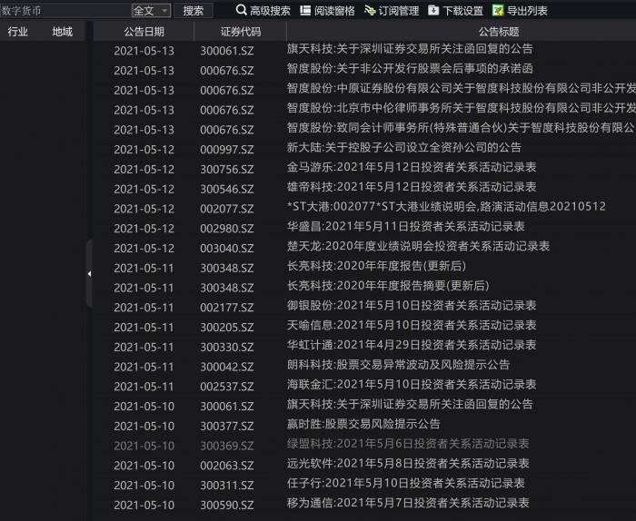The image size is (636, 521).
Task: Open 智度股份 会后事项的承诺函 announcement
Action: (410, 68)
